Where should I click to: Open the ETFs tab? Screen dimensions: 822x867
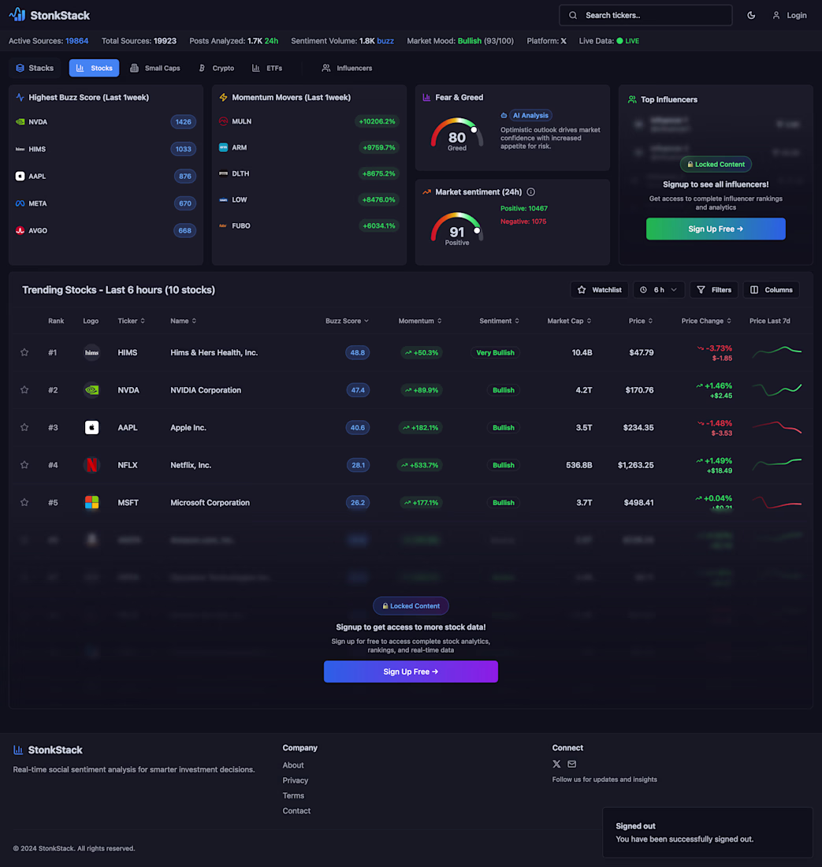(267, 68)
